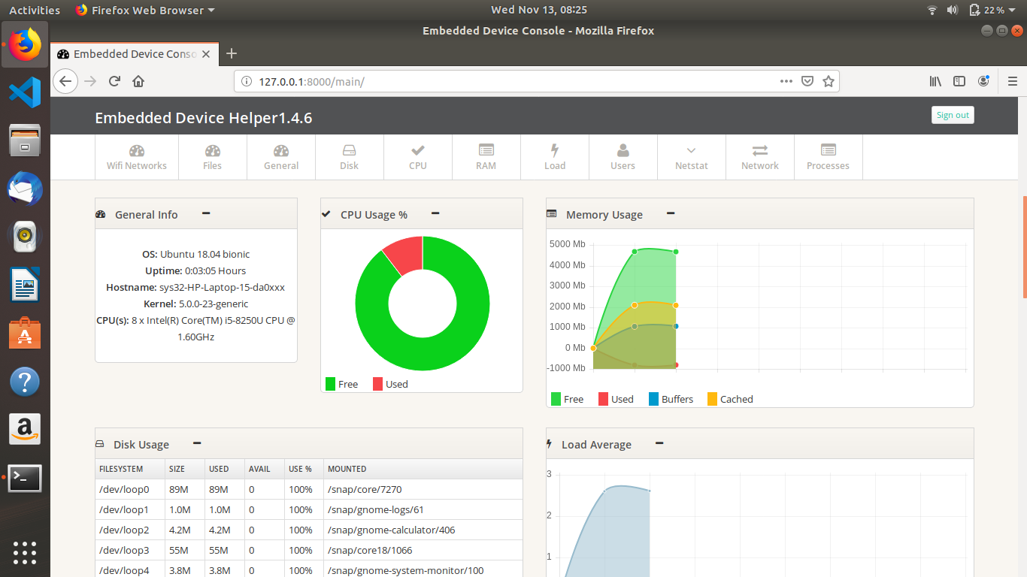This screenshot has height=577, width=1027.
Task: Open a new browser tab
Action: point(232,53)
